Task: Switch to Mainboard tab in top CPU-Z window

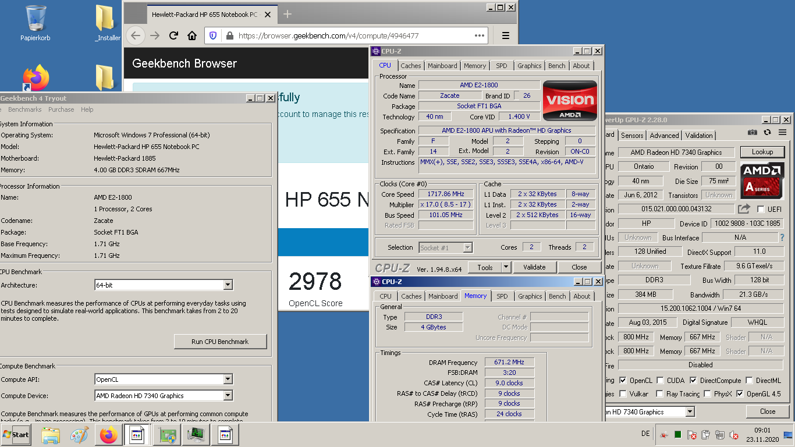Action: [x=442, y=66]
